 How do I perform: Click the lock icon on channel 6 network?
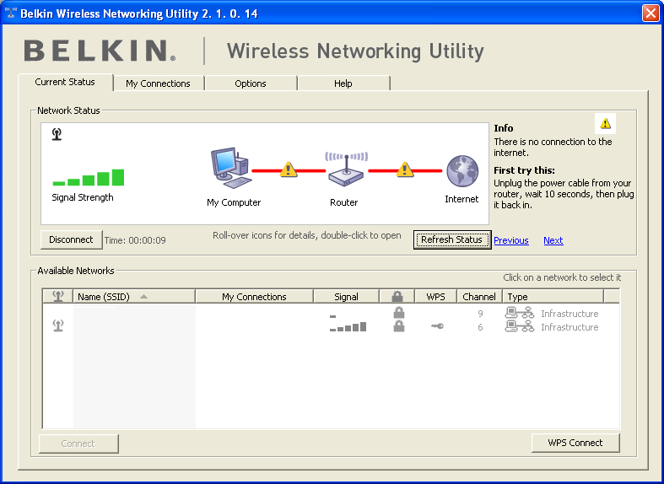click(398, 326)
